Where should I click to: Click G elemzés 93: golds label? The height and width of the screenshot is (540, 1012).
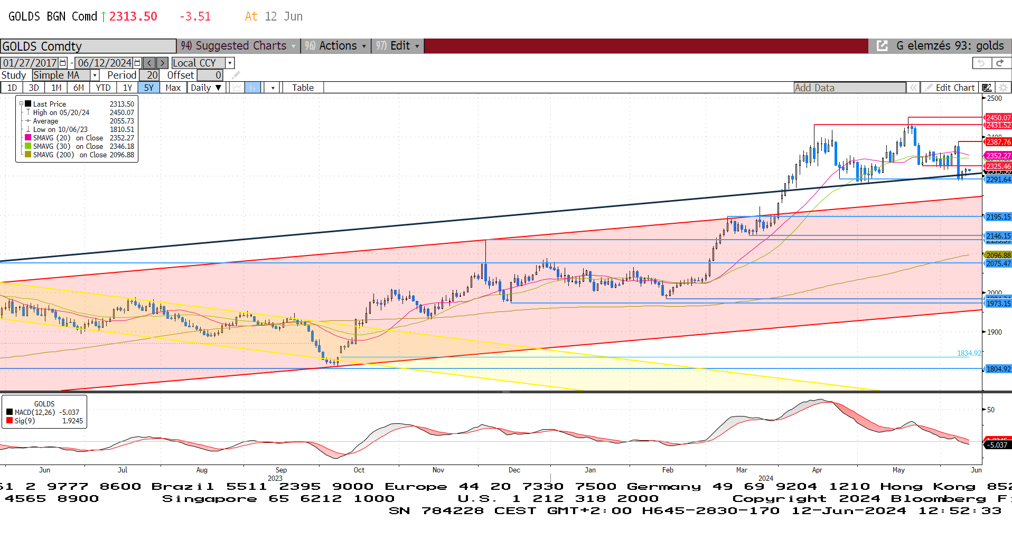point(950,46)
